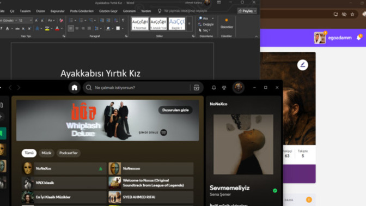This screenshot has height=206, width=366.
Task: Open the font size dropdown showing 12
Action: tap(31, 21)
